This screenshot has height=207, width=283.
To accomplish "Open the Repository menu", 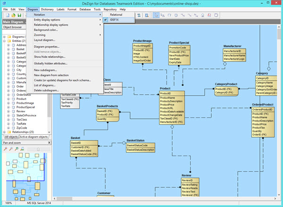I will [x=110, y=9].
